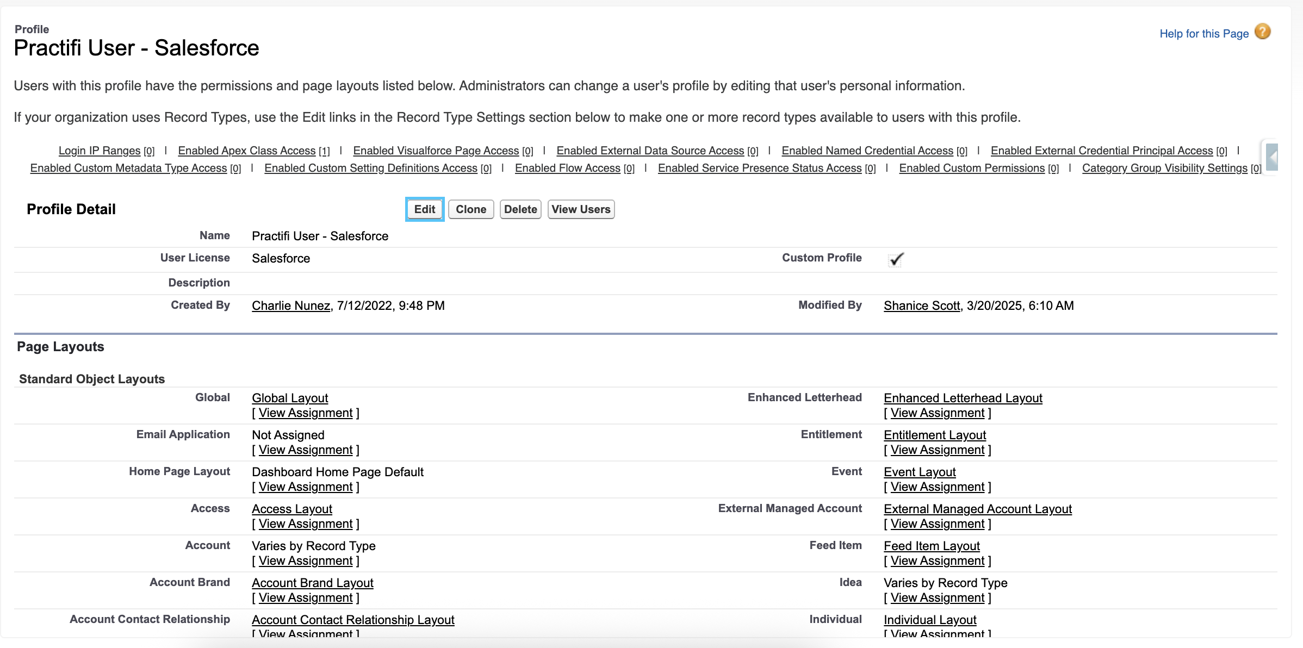1303x648 pixels.
Task: Jump to Login IP Ranges section
Action: tap(100, 151)
